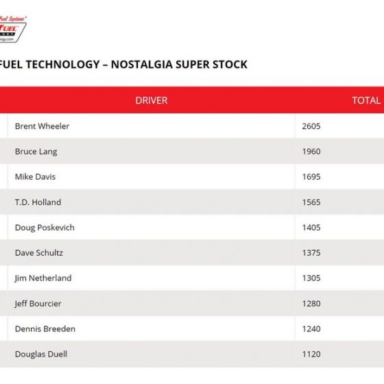The height and width of the screenshot is (384, 384).
Task: Click Douglas Duell driver entry
Action: pos(41,355)
